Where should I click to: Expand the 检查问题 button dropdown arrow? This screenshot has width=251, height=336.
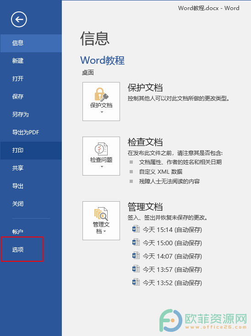(x=102, y=166)
